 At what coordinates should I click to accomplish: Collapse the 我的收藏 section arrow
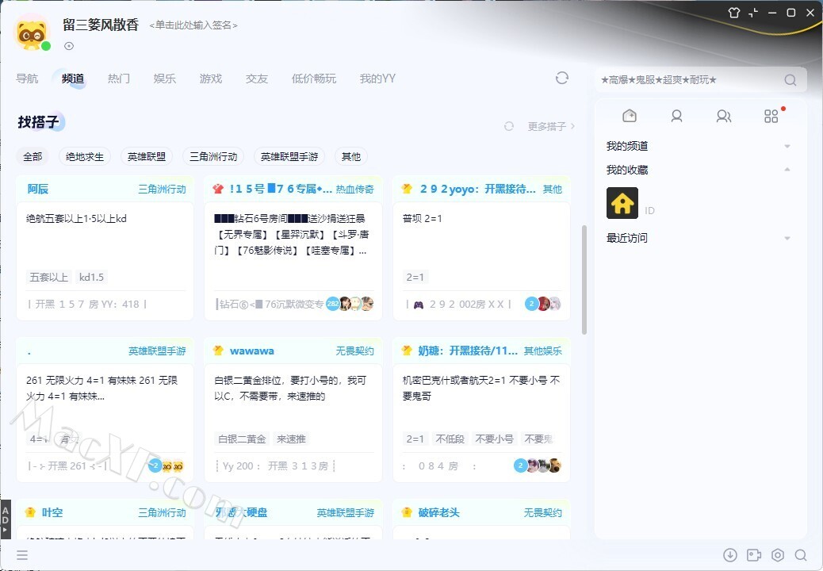point(787,170)
